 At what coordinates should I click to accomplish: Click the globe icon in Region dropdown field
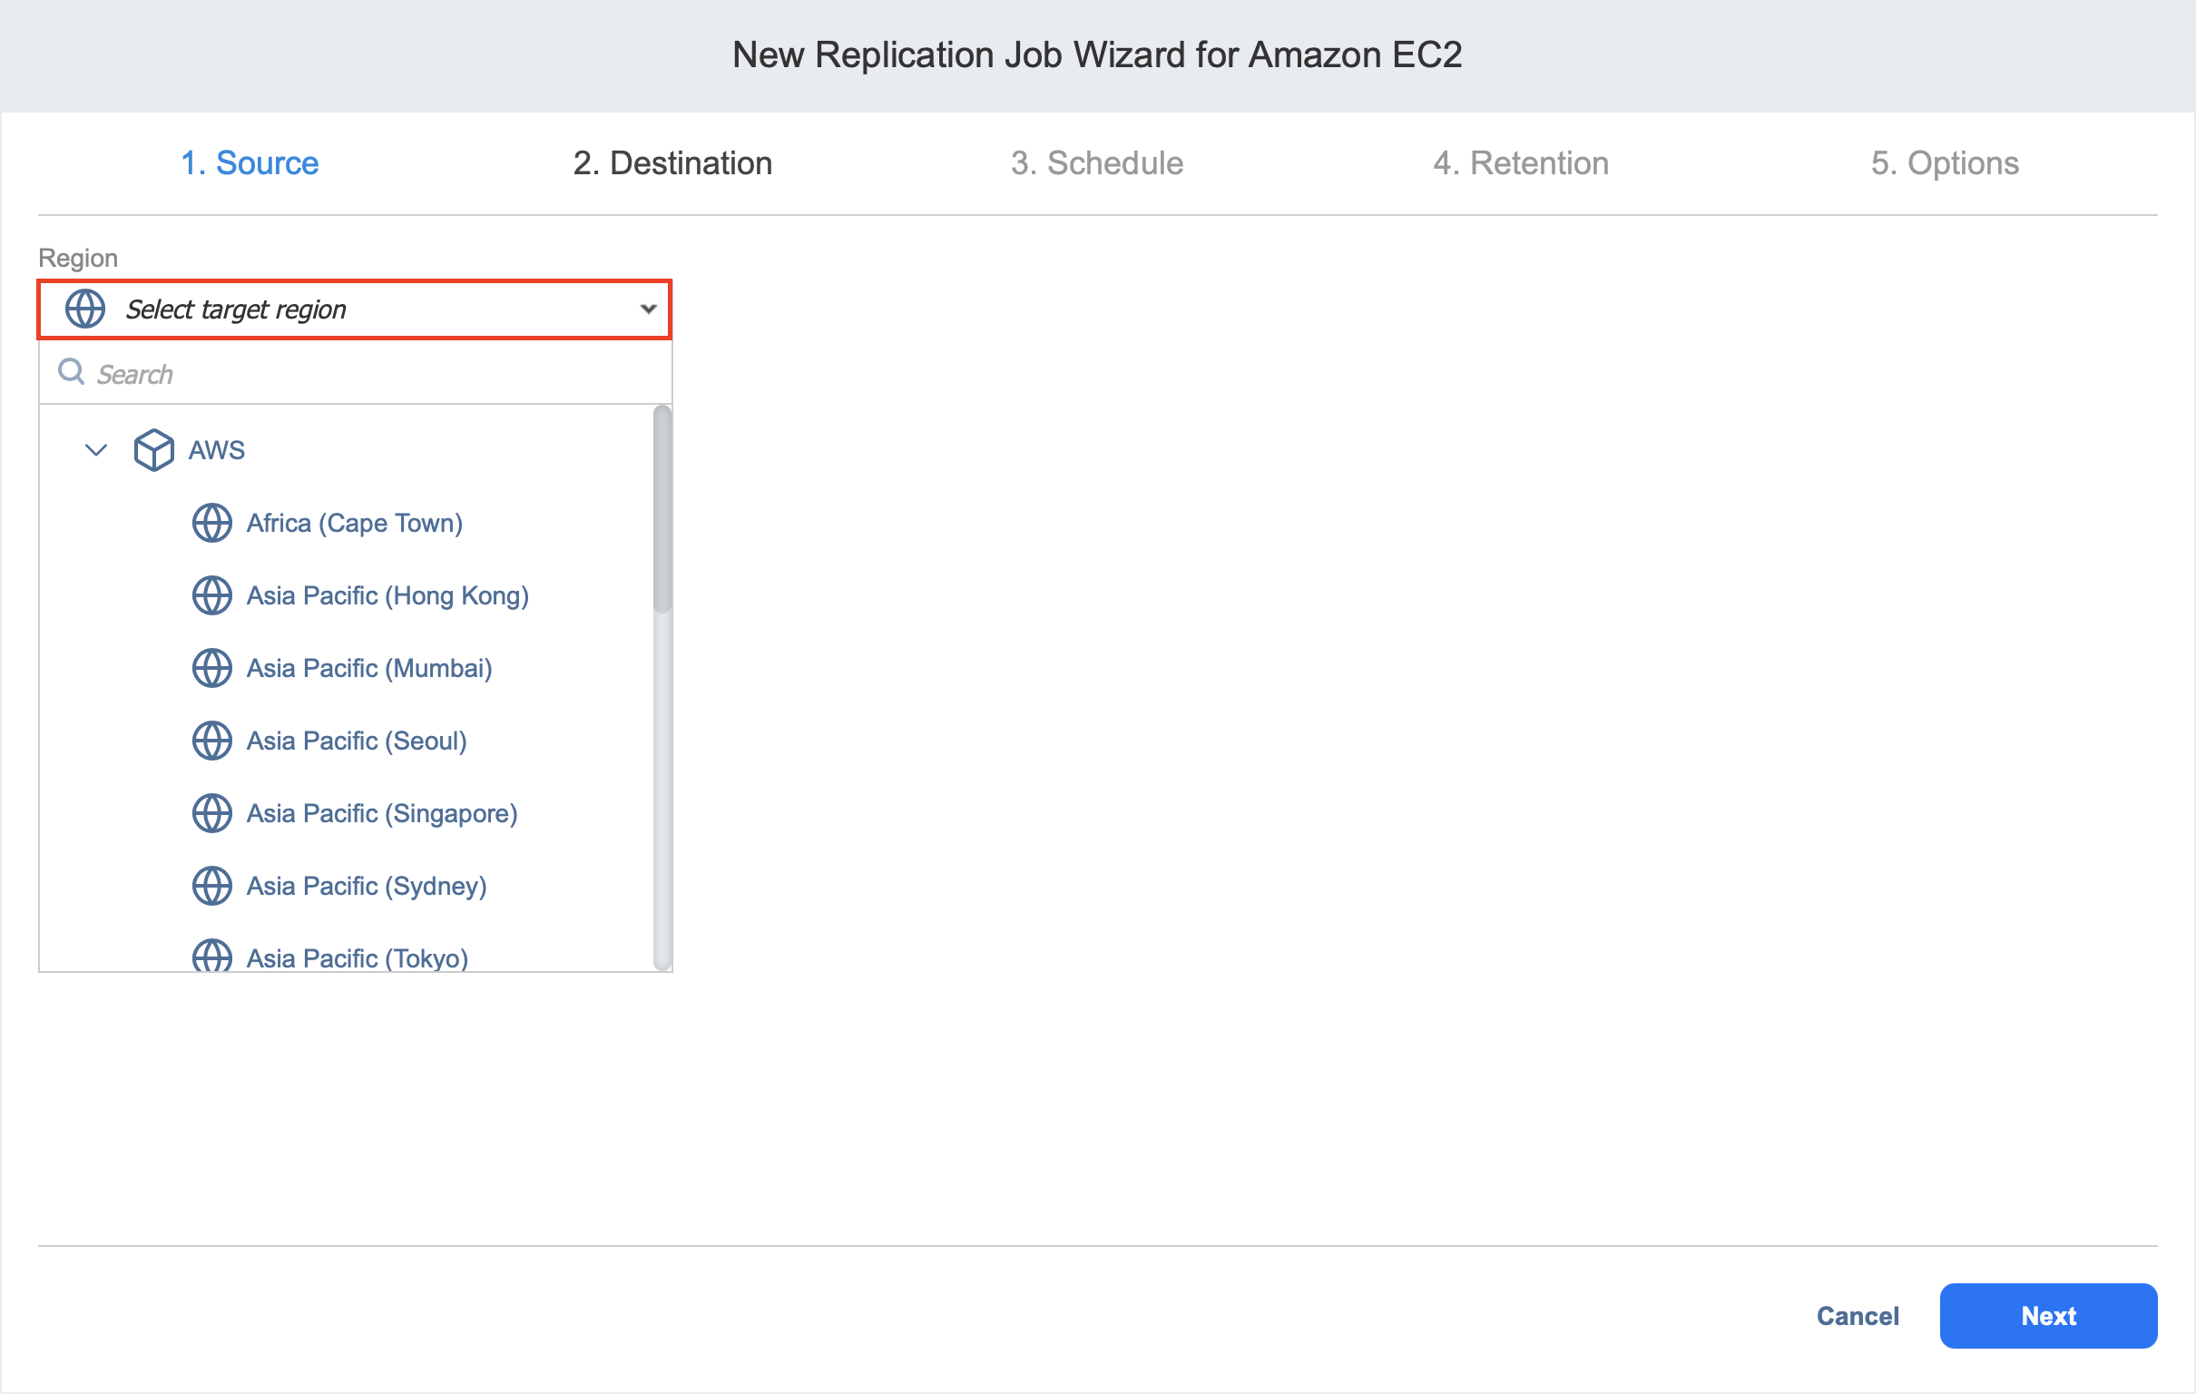(x=84, y=309)
